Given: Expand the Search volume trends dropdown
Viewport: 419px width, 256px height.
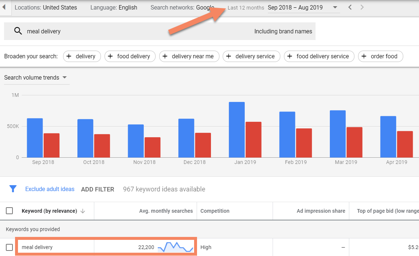Looking at the screenshot, I should coord(35,77).
